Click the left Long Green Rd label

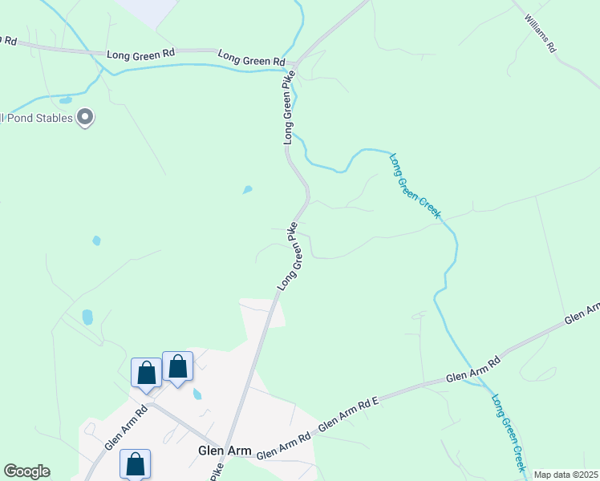(140, 54)
